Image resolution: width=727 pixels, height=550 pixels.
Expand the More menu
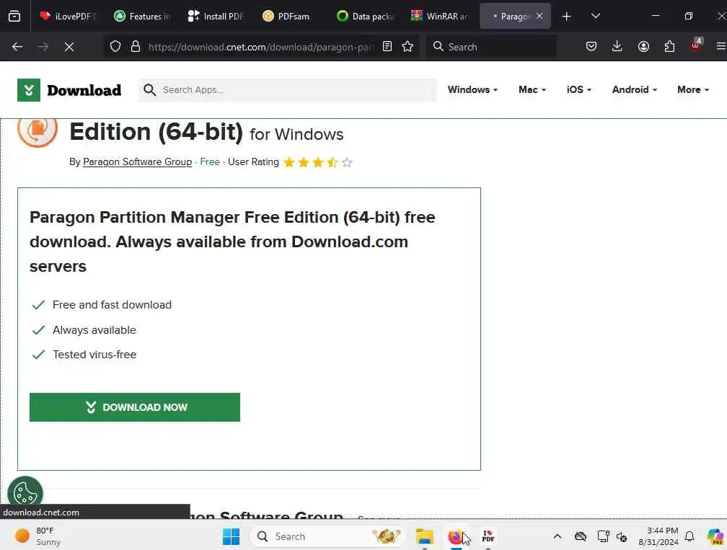point(692,89)
